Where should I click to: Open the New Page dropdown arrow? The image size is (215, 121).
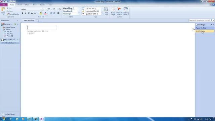211,25
